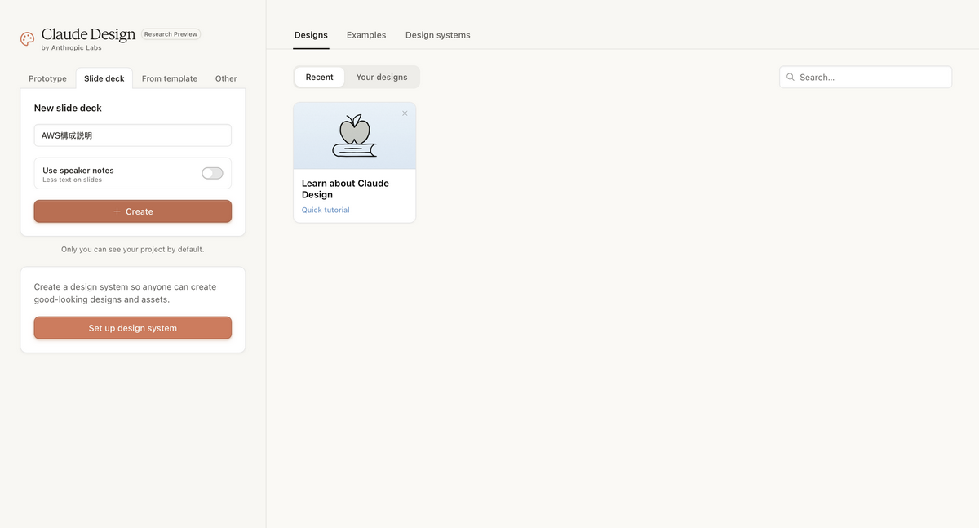979x528 pixels.
Task: Switch to the Prototype tab
Action: click(x=47, y=78)
